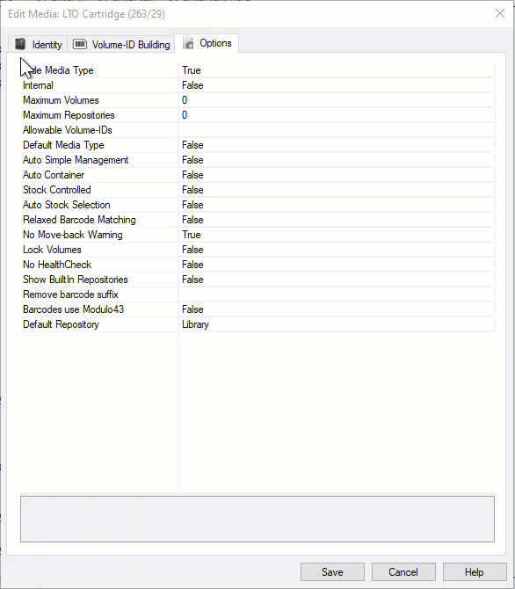Open the Volume-ID Building tab

[121, 44]
